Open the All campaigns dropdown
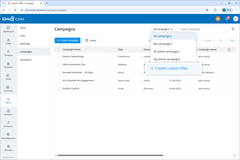This screenshot has width=240, height=160. point(163,29)
